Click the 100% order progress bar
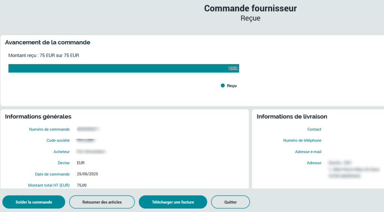384x212 pixels. click(123, 68)
